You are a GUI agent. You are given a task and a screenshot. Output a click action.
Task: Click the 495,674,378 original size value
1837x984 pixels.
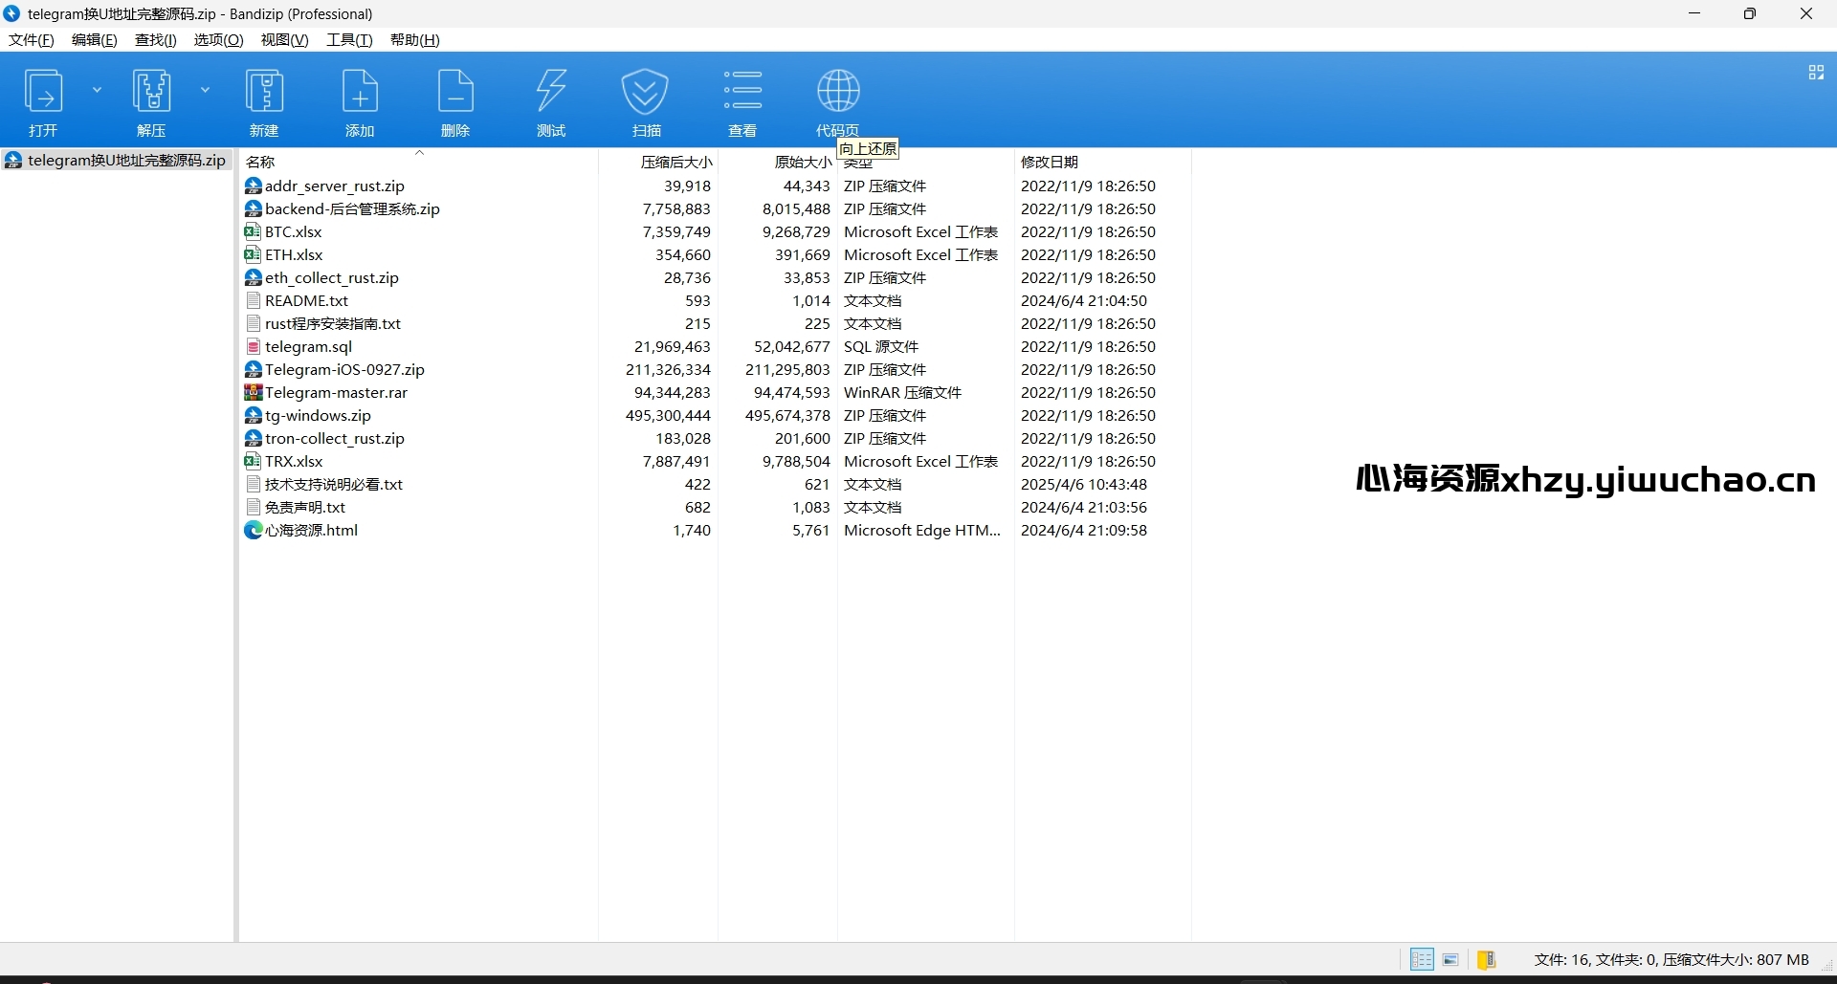click(x=787, y=415)
